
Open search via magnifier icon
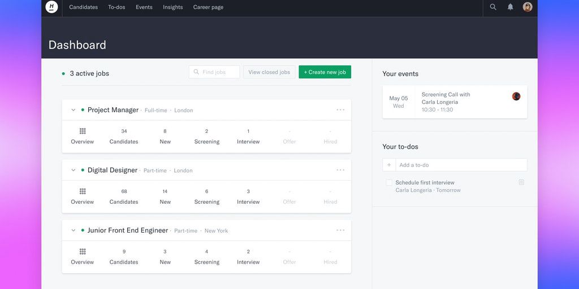click(x=493, y=7)
